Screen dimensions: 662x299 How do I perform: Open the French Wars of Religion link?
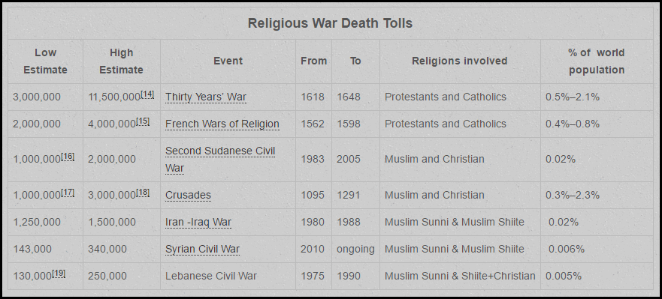pos(222,124)
